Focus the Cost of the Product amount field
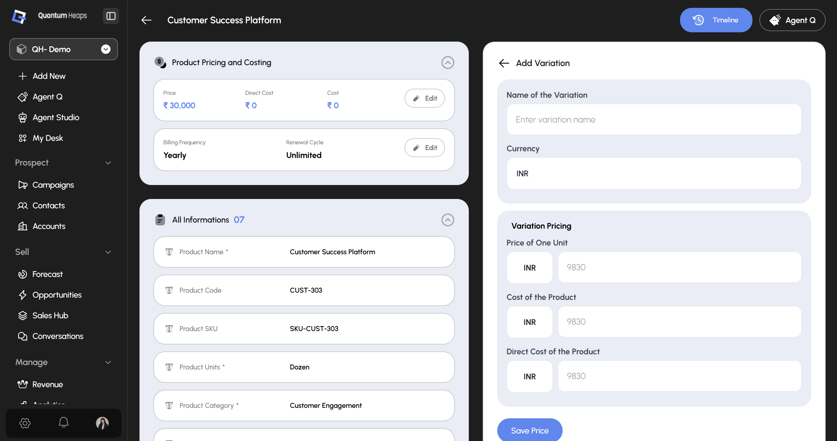 coord(679,322)
